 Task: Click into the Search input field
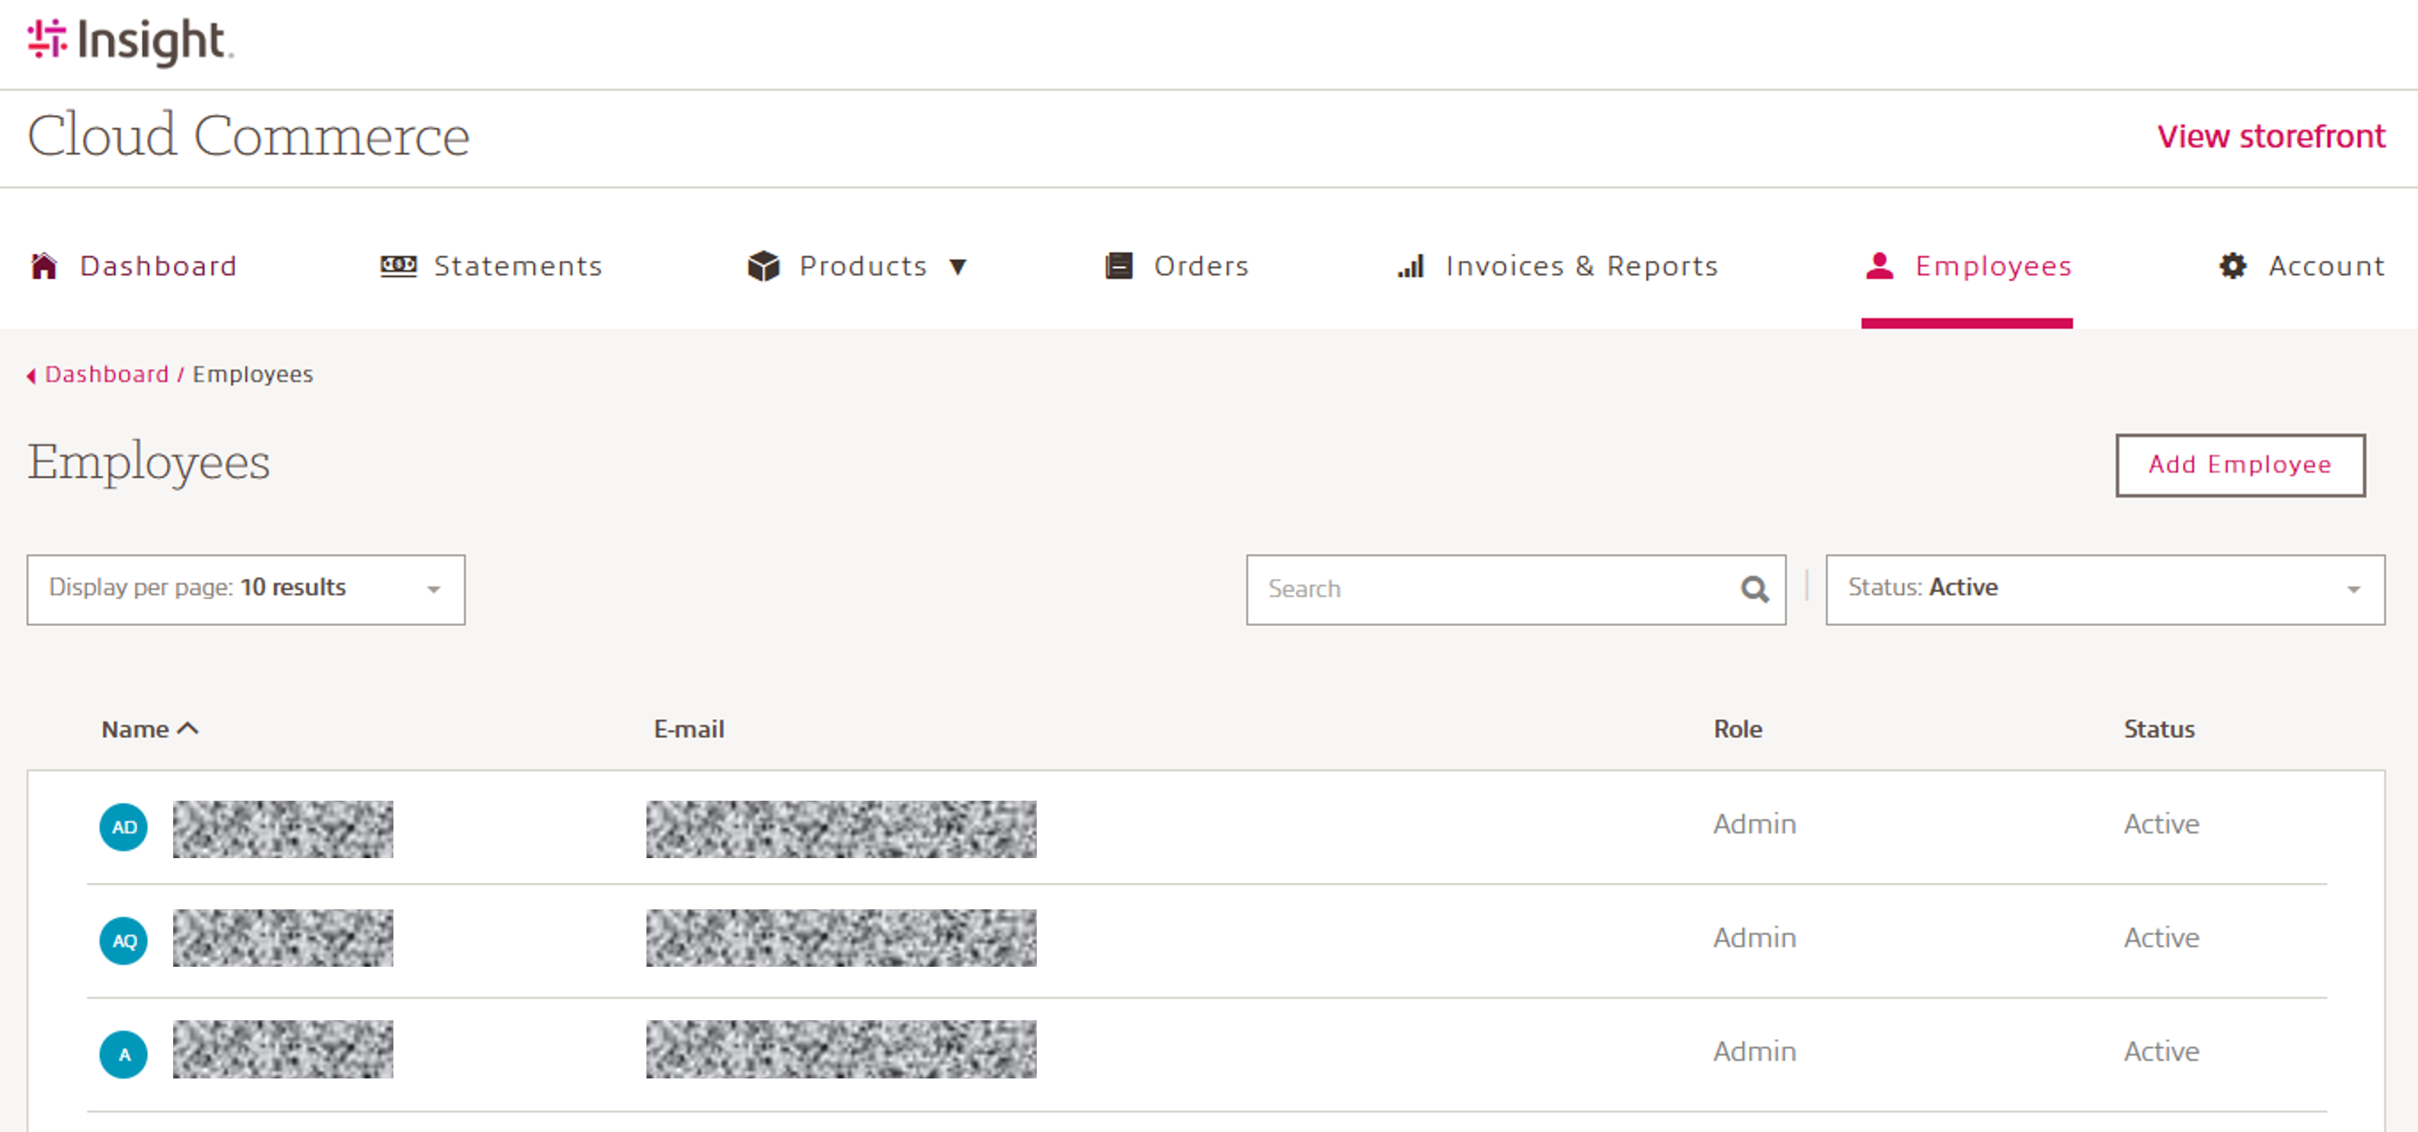tap(1492, 590)
